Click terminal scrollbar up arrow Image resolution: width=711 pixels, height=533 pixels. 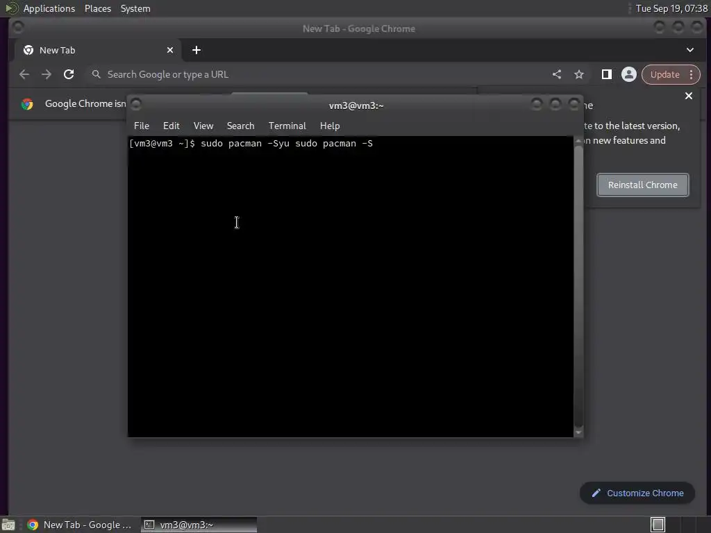578,141
